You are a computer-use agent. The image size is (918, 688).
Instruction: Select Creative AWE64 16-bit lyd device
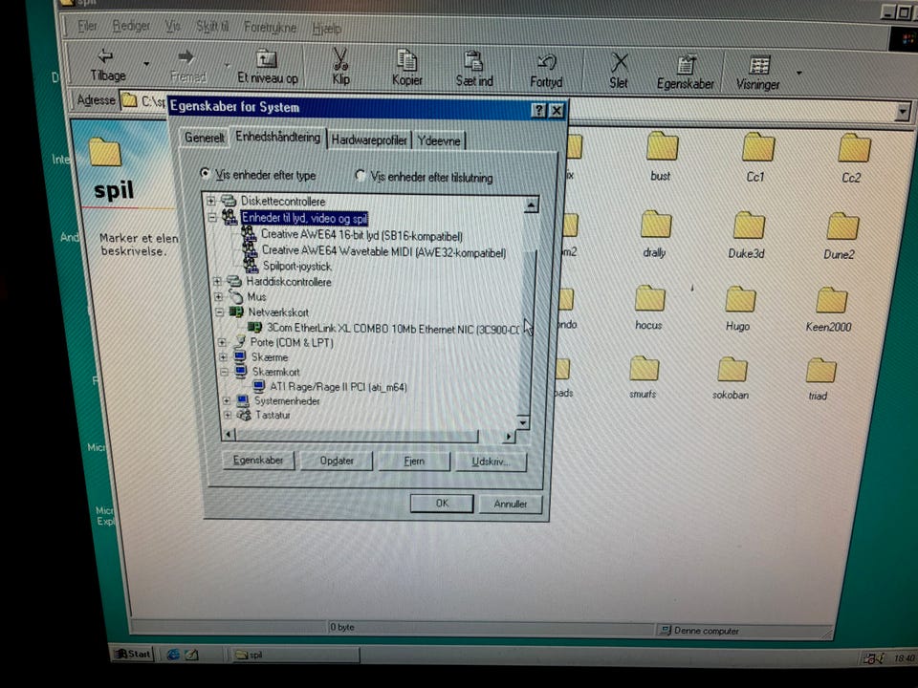[361, 235]
